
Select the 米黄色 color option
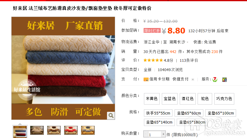pos(152,99)
